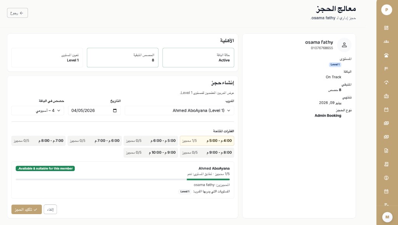Click the remaining 8 حصص text in profile

(335, 90)
